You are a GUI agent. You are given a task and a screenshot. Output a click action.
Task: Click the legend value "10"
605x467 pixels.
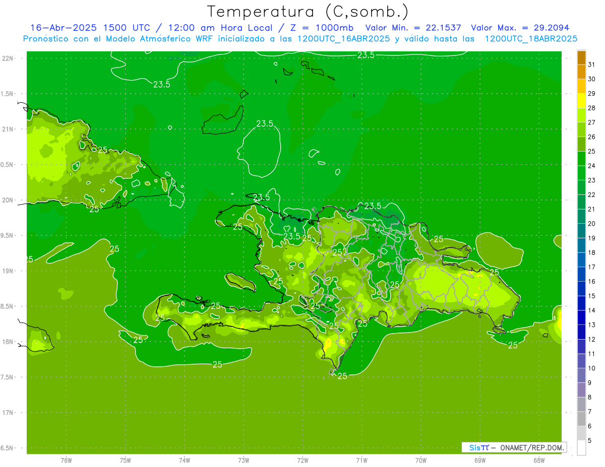click(x=591, y=368)
